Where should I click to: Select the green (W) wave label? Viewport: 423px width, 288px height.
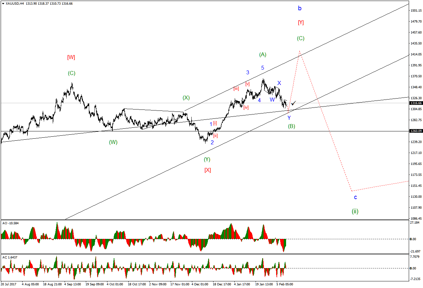pos(113,142)
